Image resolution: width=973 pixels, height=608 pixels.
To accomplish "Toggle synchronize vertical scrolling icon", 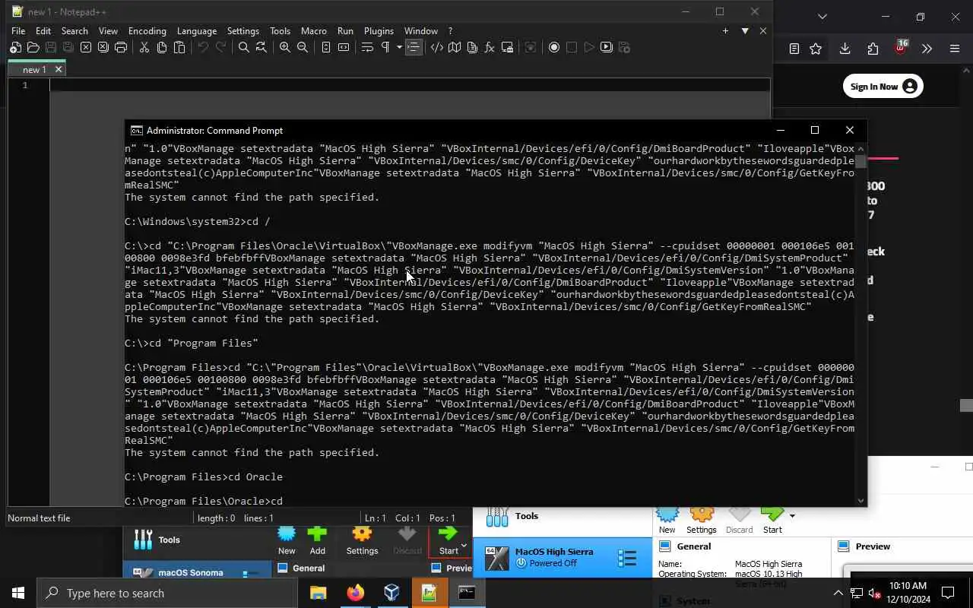I will (325, 47).
